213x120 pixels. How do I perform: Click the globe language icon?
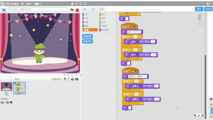point(22,4)
